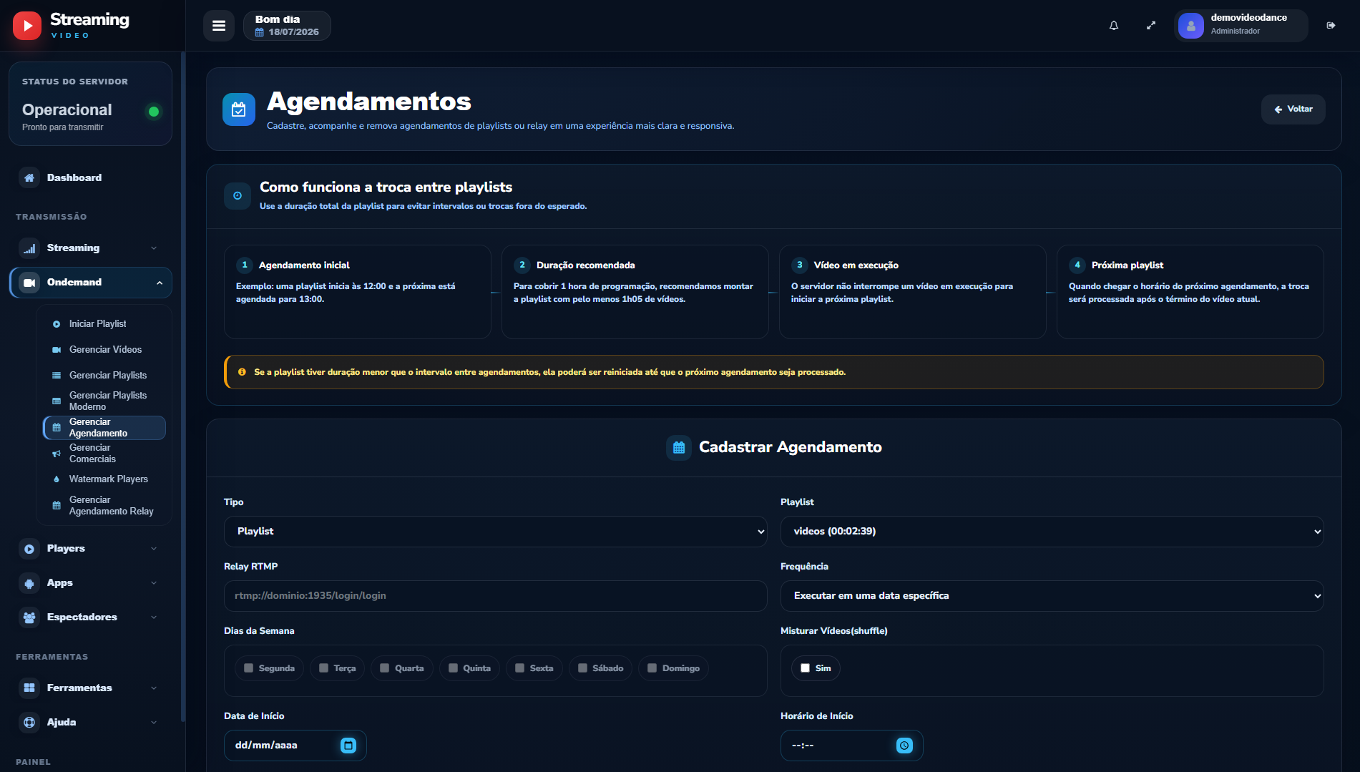Open Gerenciar Vídeos submenu item
The width and height of the screenshot is (1360, 772).
click(x=104, y=350)
